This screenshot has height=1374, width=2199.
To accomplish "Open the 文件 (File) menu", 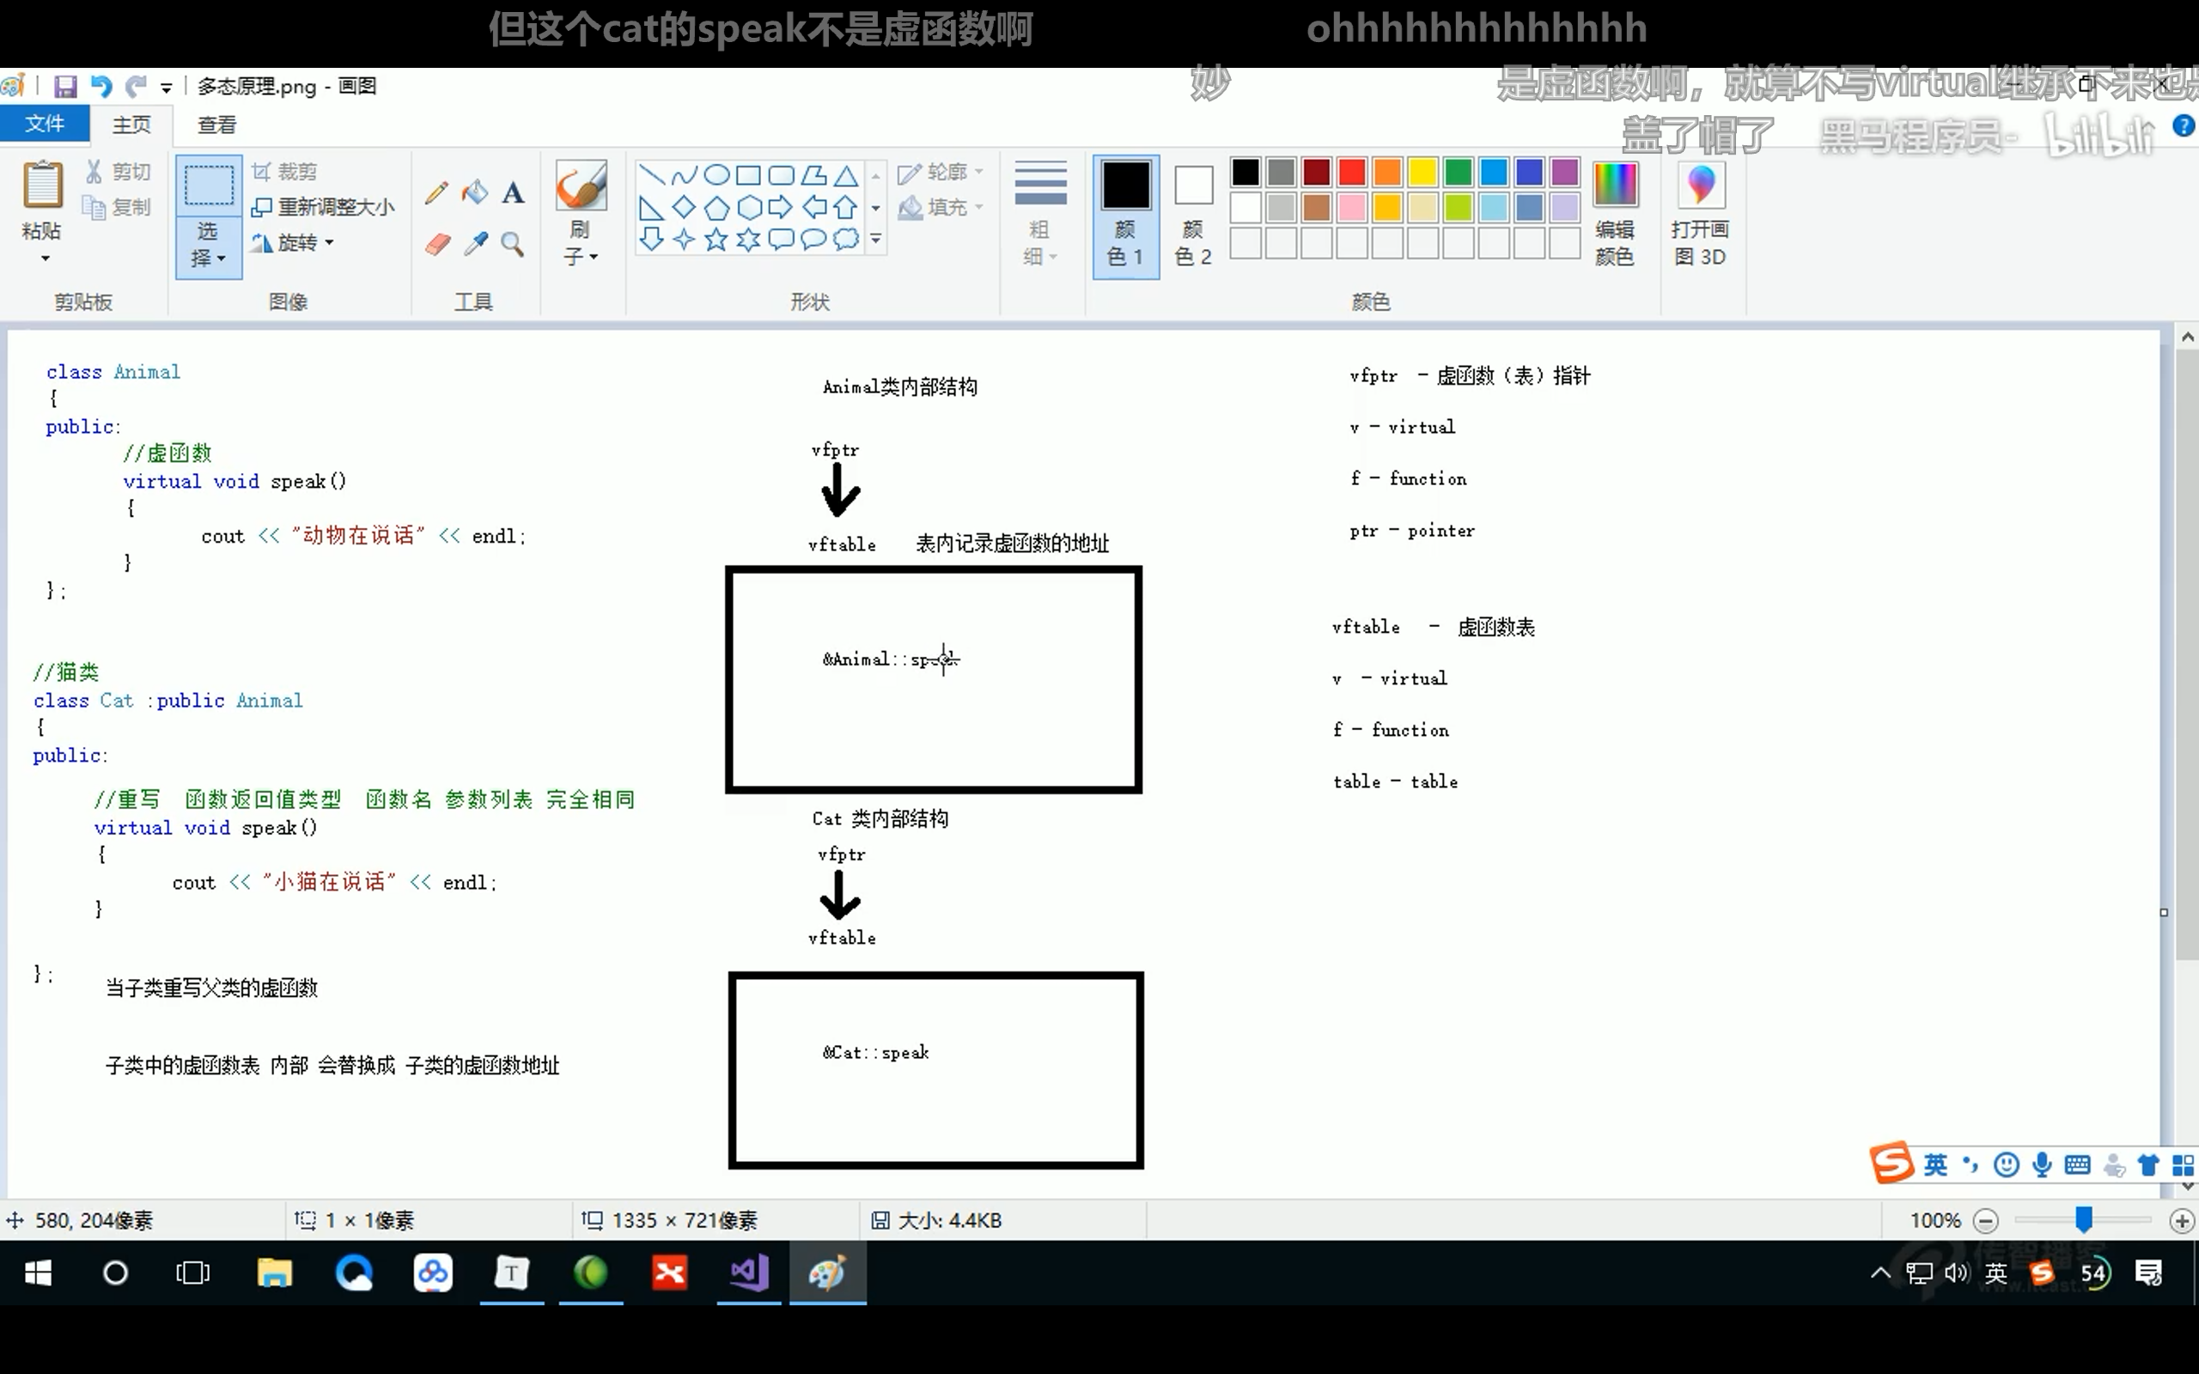I will [x=45, y=125].
